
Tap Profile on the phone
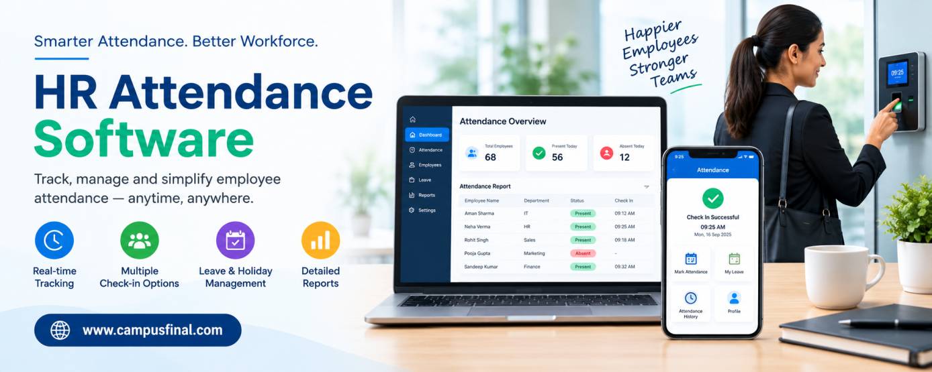tap(734, 304)
